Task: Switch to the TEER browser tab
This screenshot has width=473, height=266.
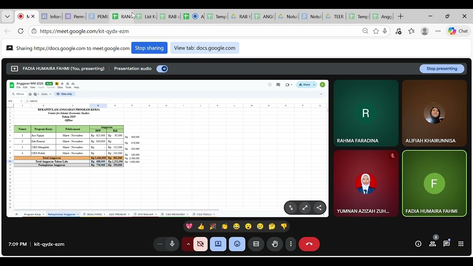Action: [x=335, y=17]
